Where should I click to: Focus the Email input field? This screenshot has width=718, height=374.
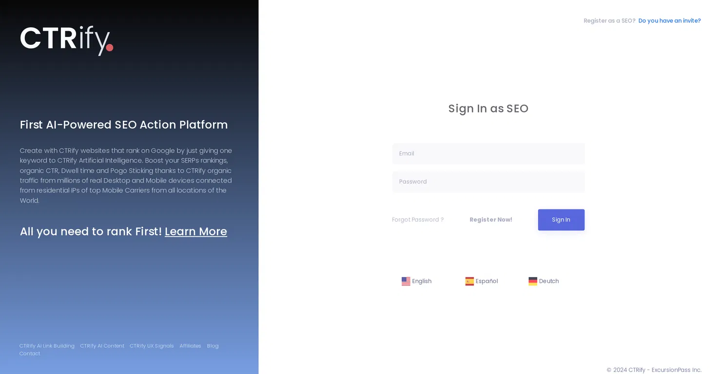point(488,153)
